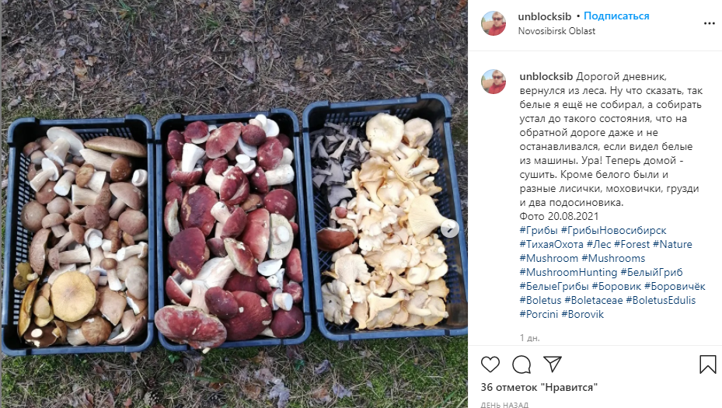Open the Novosibirsk Oblast location
The width and height of the screenshot is (722, 408).
pyautogui.click(x=556, y=31)
